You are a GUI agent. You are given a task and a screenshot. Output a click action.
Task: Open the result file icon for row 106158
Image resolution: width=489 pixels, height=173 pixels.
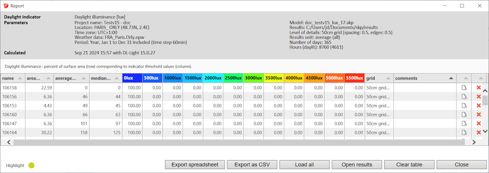tap(464, 88)
